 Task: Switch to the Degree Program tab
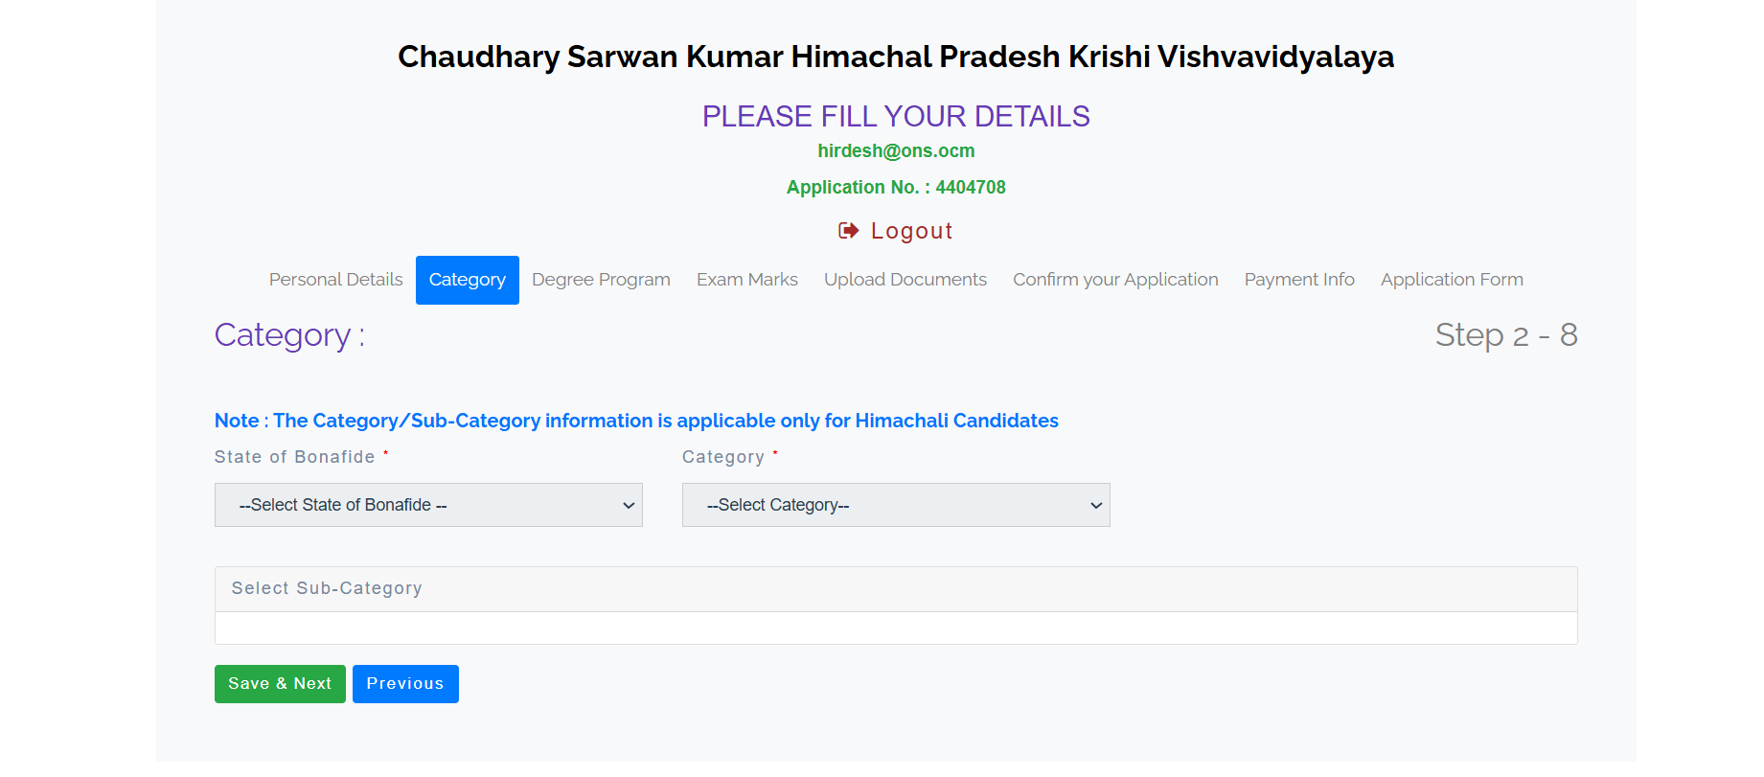coord(601,280)
